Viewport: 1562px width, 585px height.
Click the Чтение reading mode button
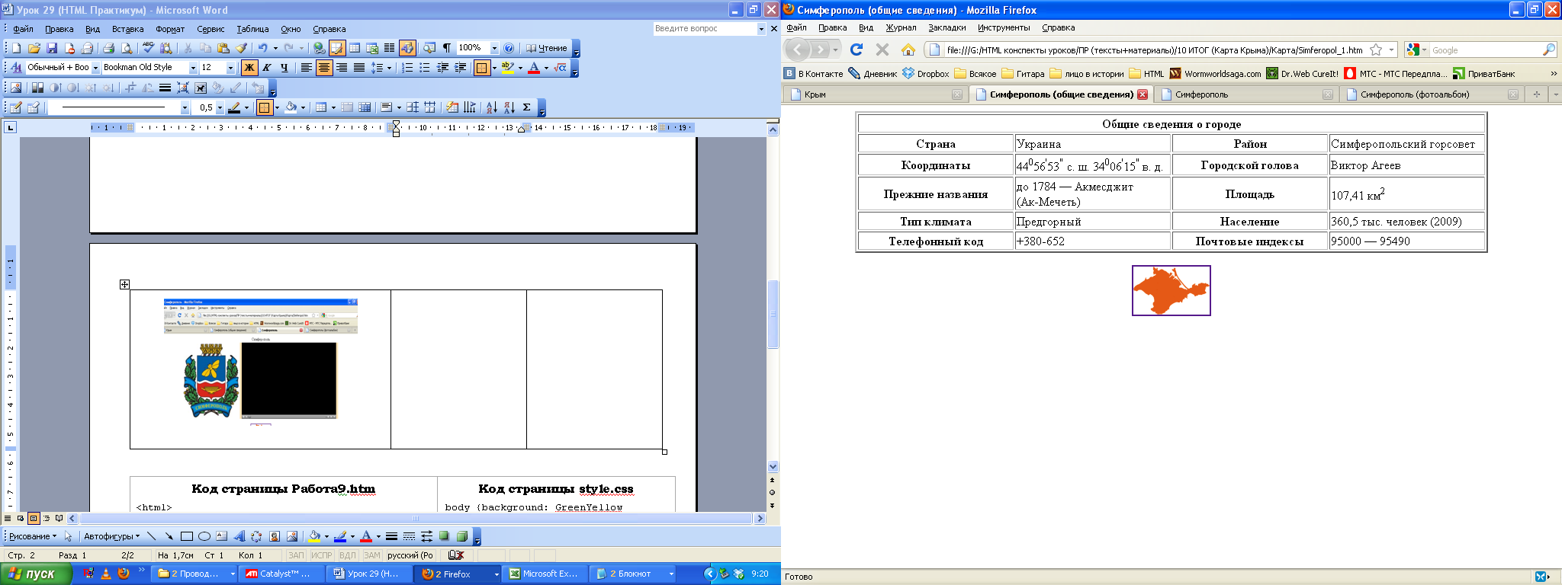[x=547, y=48]
